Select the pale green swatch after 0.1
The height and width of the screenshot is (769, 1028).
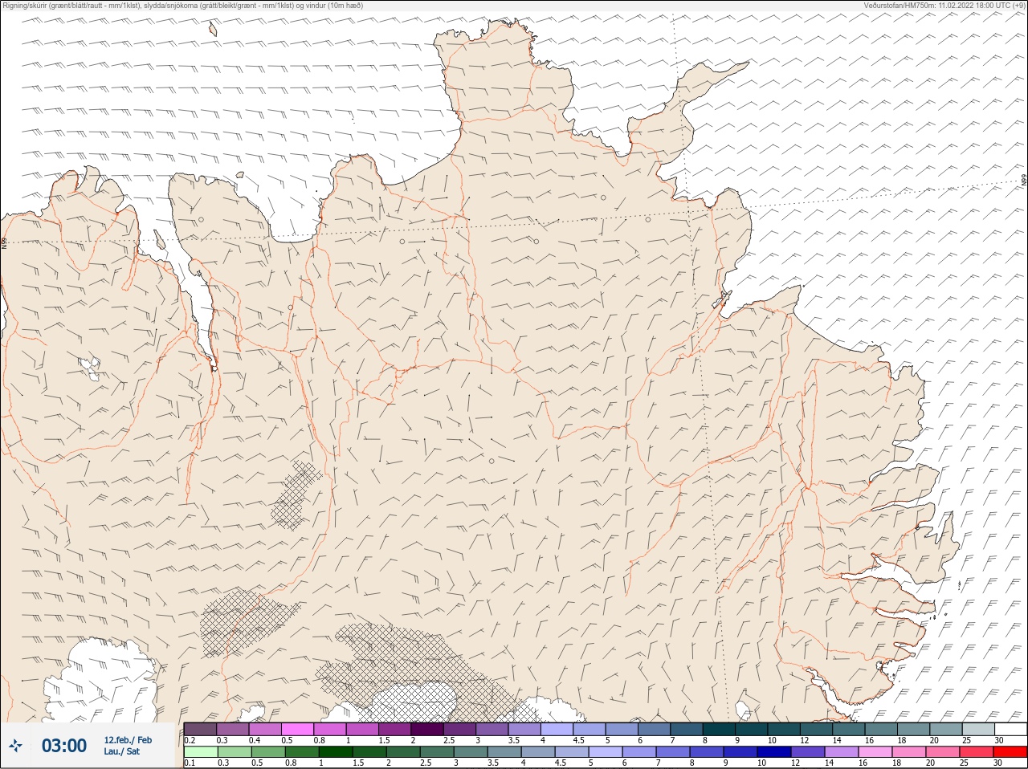pos(200,752)
